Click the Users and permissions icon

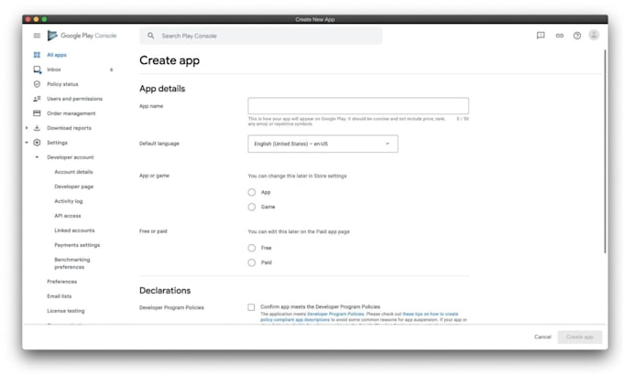click(x=37, y=99)
